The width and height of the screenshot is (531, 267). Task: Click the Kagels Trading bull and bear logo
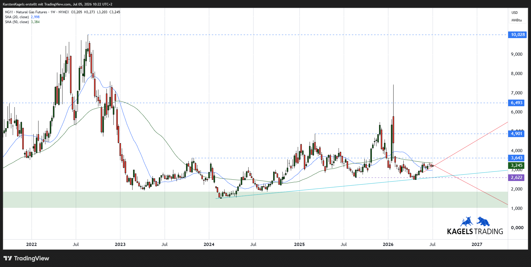[x=475, y=221]
